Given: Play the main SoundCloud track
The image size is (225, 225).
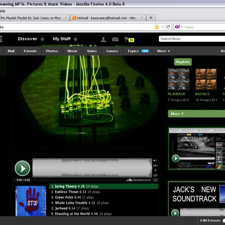Looking at the screenshot, I should point(22,168).
